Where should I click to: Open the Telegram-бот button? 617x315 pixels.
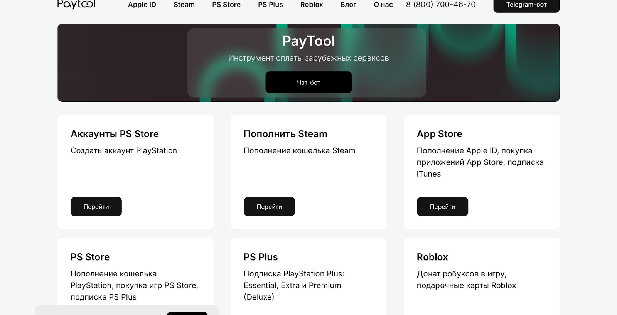click(x=526, y=5)
